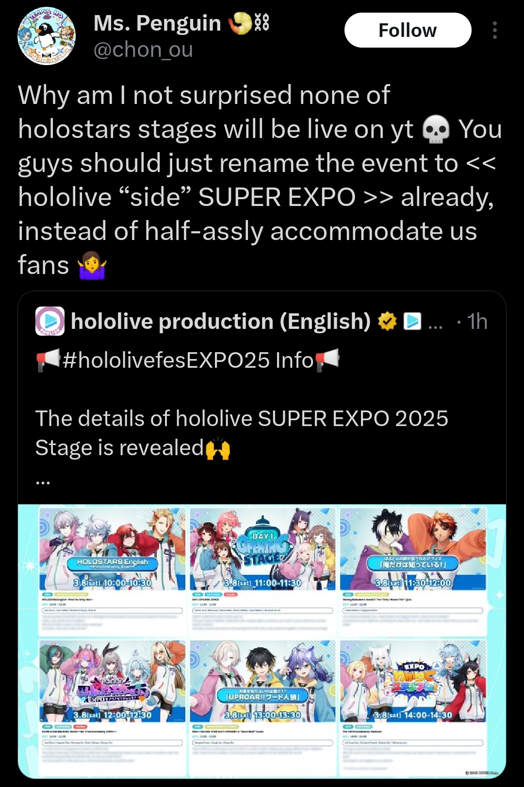Open the quoted tweet body text

(242, 433)
